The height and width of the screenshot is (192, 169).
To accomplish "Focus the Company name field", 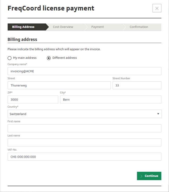I will click(84, 71).
